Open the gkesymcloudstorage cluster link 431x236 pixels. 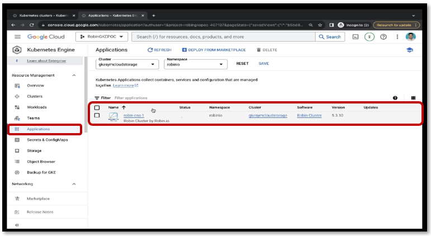268,116
